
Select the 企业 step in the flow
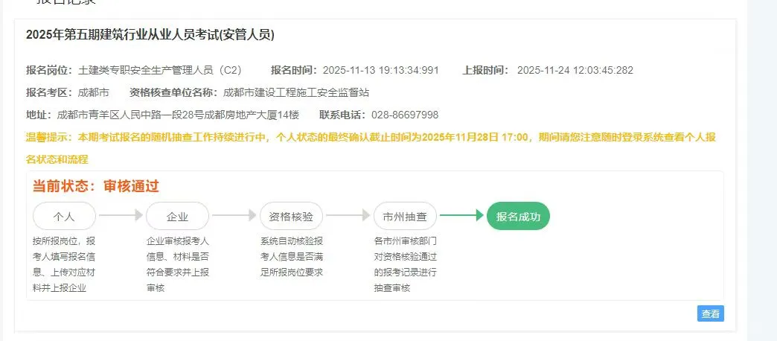tap(177, 216)
